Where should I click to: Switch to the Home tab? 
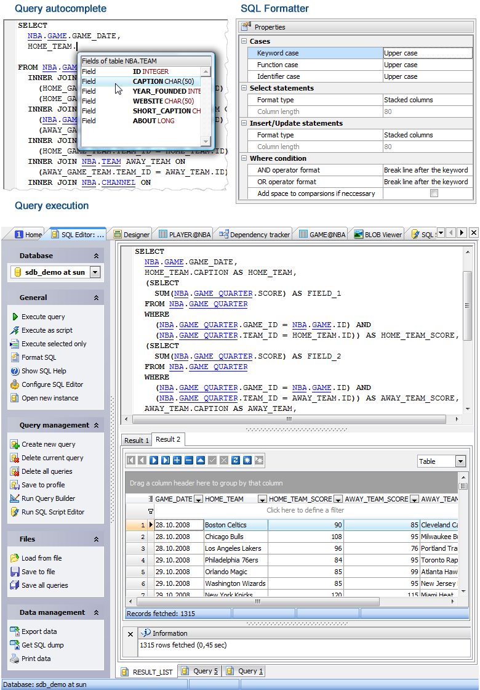pos(28,235)
